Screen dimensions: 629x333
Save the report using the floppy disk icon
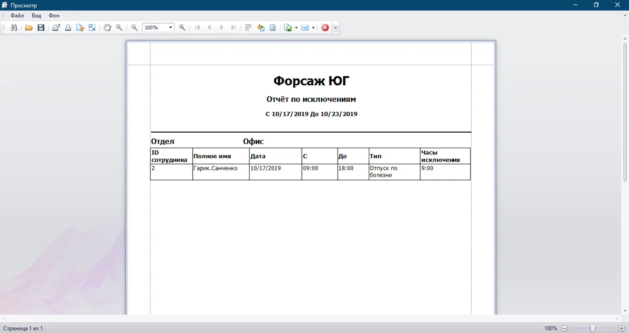[41, 28]
